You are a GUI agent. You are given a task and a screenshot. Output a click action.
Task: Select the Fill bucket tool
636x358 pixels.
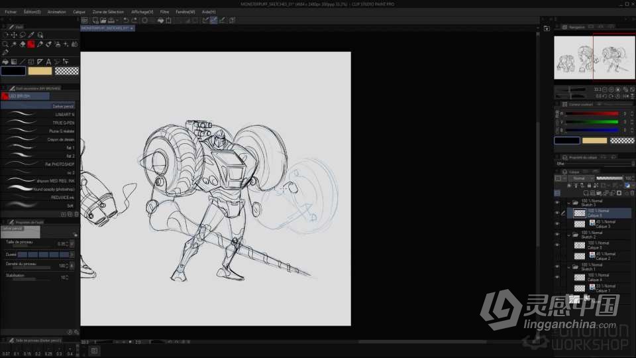click(5, 62)
